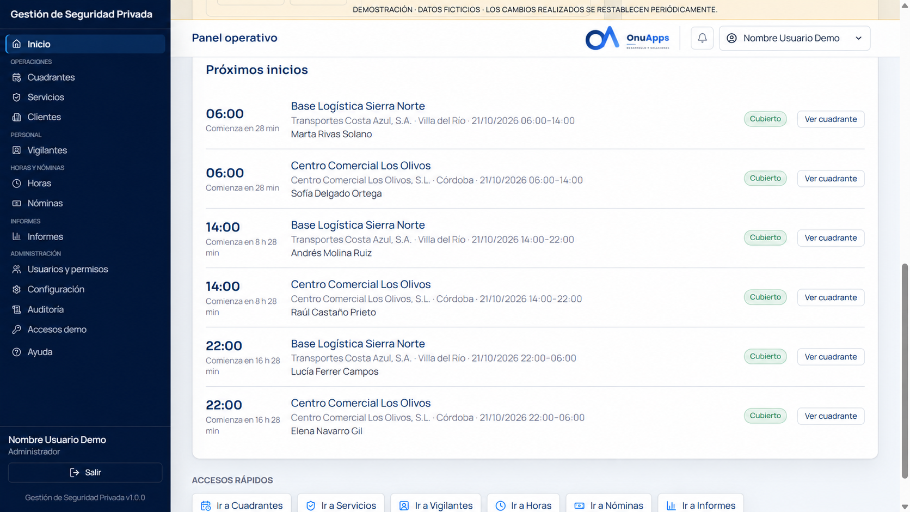Image resolution: width=910 pixels, height=512 pixels.
Task: Click the Gestión de Seguridad Privada v1.0.0 text
Action: click(85, 497)
